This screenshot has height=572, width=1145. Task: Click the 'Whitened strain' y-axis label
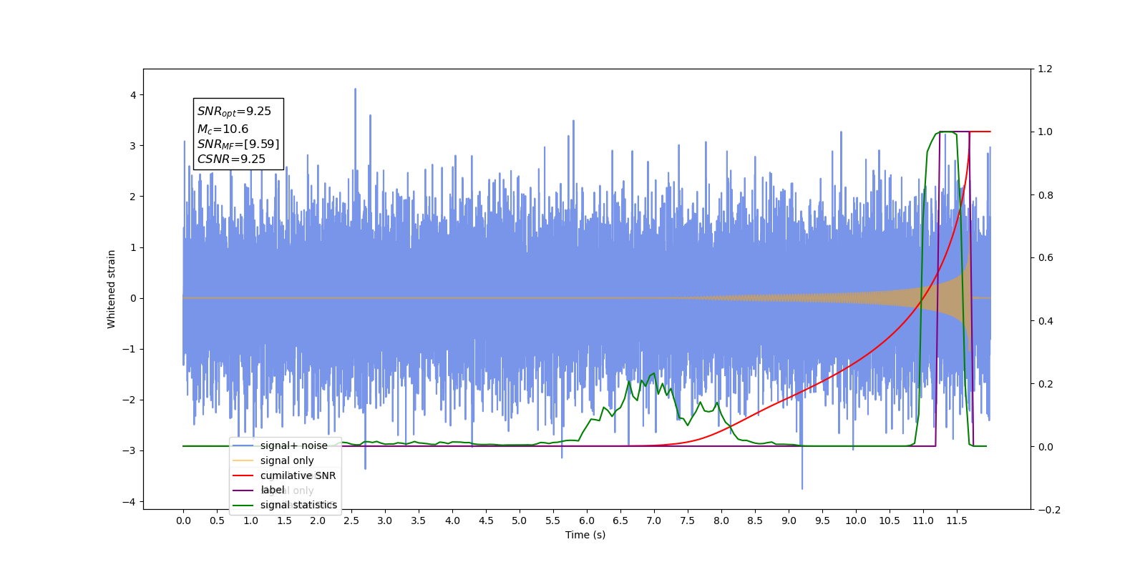coord(112,289)
